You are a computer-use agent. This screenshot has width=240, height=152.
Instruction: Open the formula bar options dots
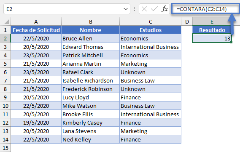(x=135, y=9)
